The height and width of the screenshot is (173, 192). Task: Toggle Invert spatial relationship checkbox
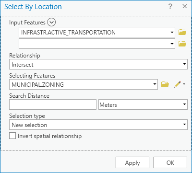click(x=12, y=136)
